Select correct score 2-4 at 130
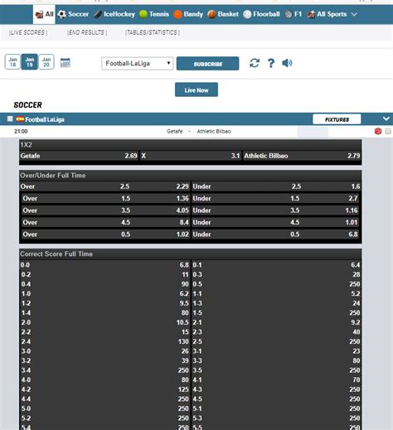Screen dimensions: 393x430 point(104,341)
